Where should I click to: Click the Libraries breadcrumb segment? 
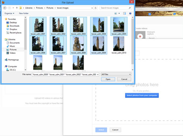[x=29, y=8]
